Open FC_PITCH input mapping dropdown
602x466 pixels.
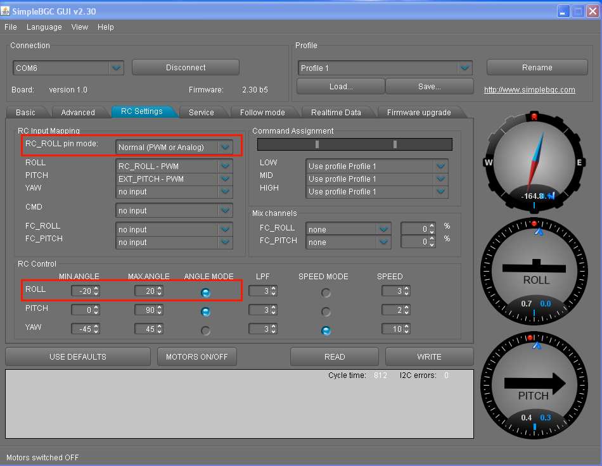[174, 242]
